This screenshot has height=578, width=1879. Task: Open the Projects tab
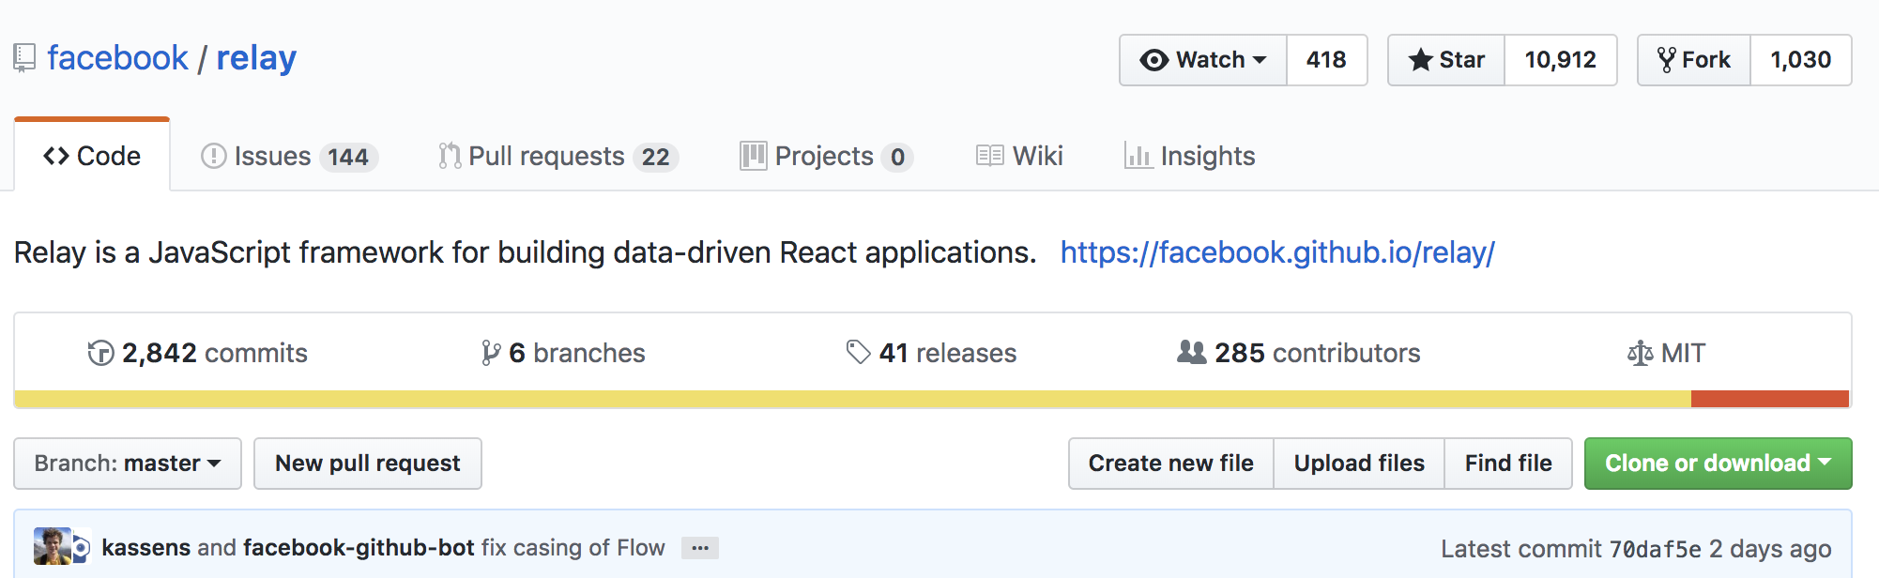[827, 156]
